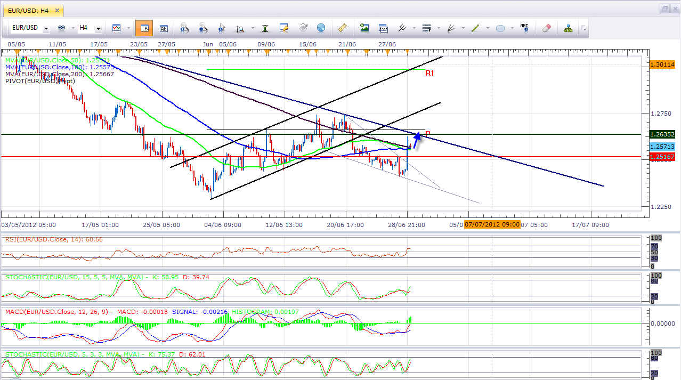Select the Fibonacci levels tool
681x380 pixels.
click(426, 28)
